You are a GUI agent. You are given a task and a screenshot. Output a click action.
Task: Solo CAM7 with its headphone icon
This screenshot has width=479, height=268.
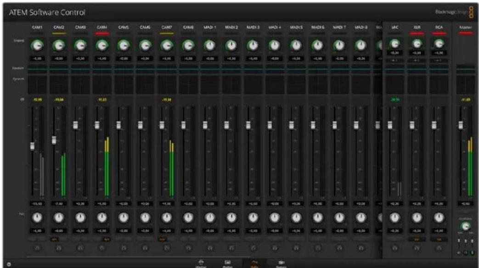point(167,248)
